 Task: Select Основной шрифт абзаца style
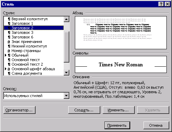pyautogui.click(x=34, y=69)
